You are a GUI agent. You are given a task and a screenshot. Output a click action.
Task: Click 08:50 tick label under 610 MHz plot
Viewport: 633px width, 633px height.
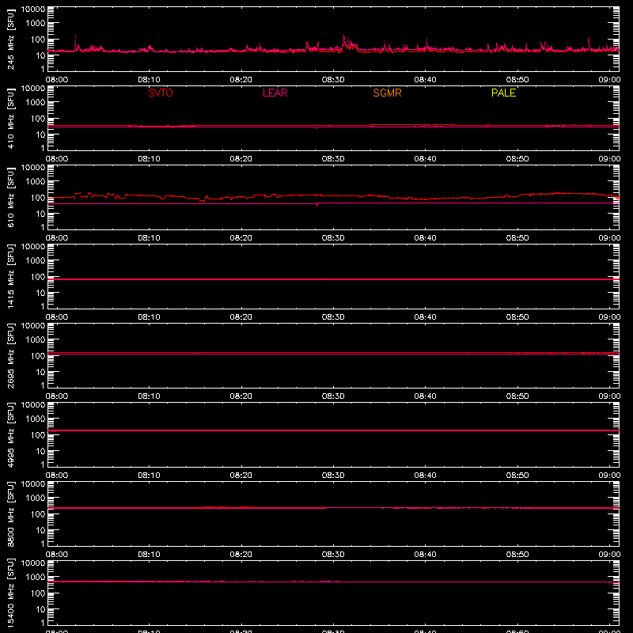pyautogui.click(x=517, y=238)
